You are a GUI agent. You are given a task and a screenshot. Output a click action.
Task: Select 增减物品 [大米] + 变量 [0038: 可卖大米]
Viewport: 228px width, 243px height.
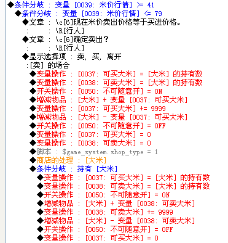pyautogui.click(x=116, y=204)
